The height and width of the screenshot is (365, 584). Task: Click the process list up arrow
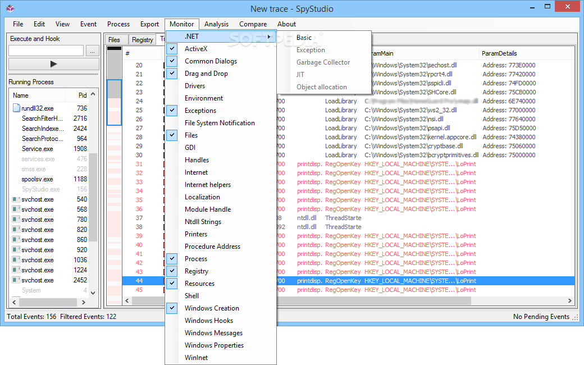pyautogui.click(x=93, y=94)
